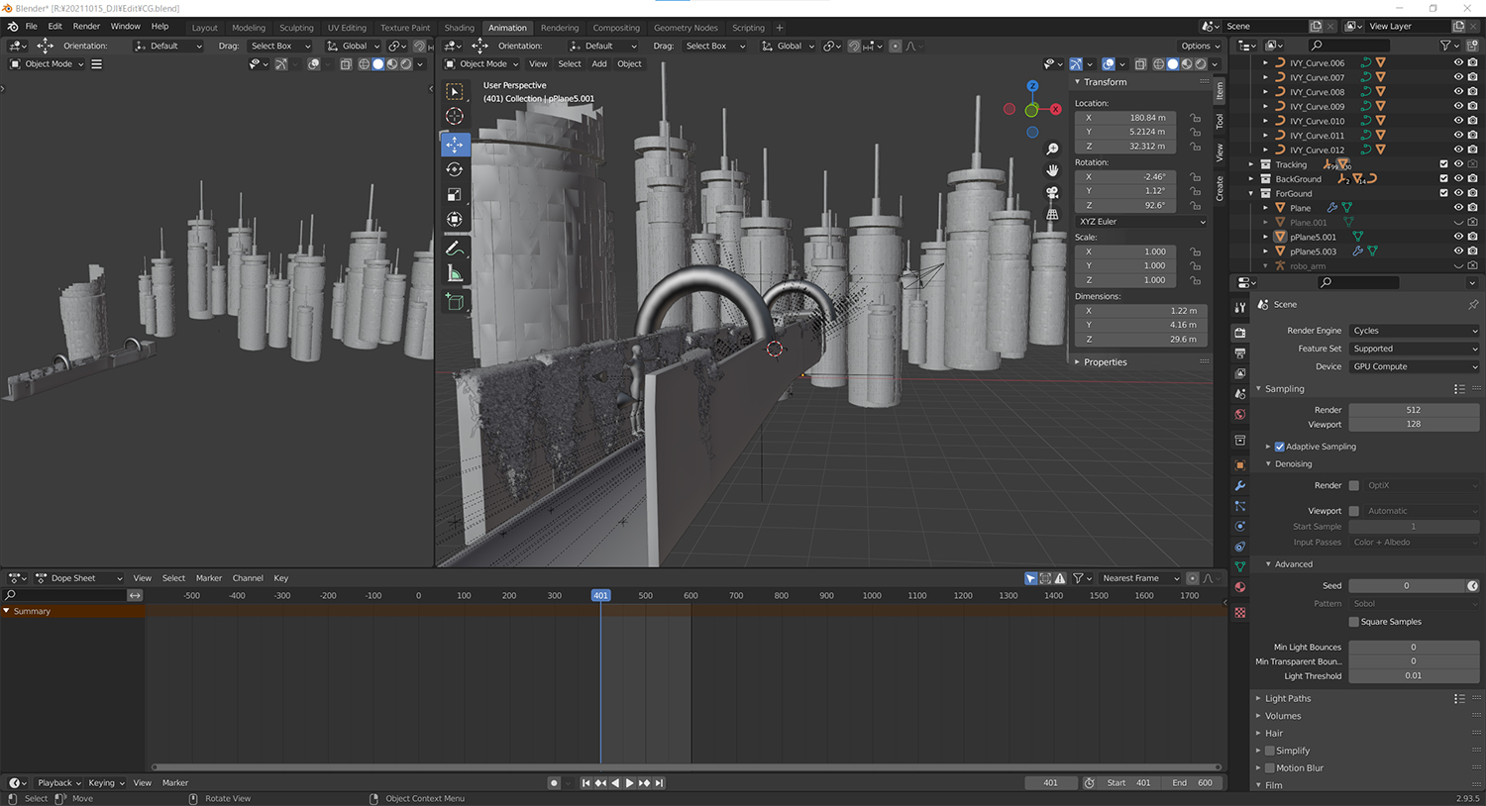
Task: Switch to the Shading workspace tab
Action: click(459, 28)
